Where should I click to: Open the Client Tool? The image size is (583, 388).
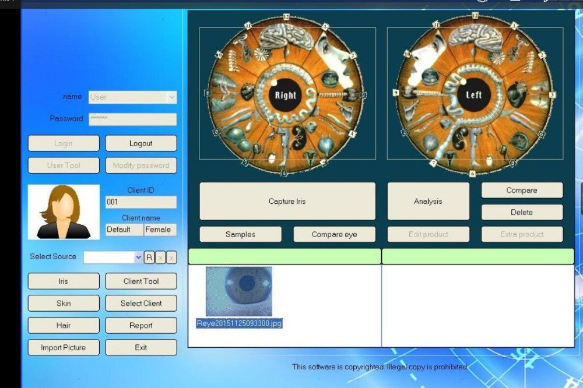(141, 281)
